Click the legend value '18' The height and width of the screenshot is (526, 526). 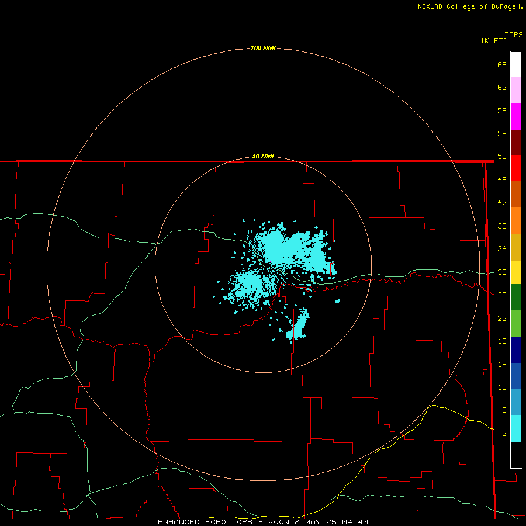click(x=502, y=341)
